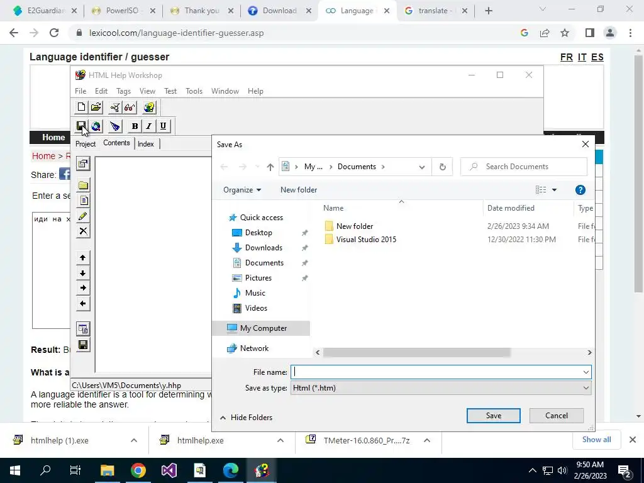Open the view options dropdown arrow
The height and width of the screenshot is (483, 644).
pos(554,190)
